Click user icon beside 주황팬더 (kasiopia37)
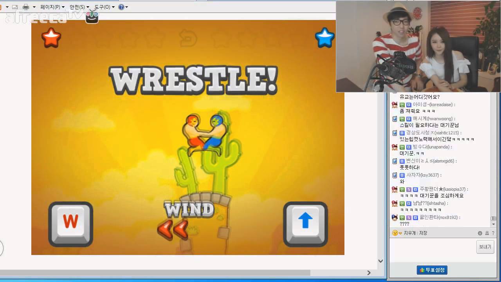501x282 pixels. [x=395, y=189]
